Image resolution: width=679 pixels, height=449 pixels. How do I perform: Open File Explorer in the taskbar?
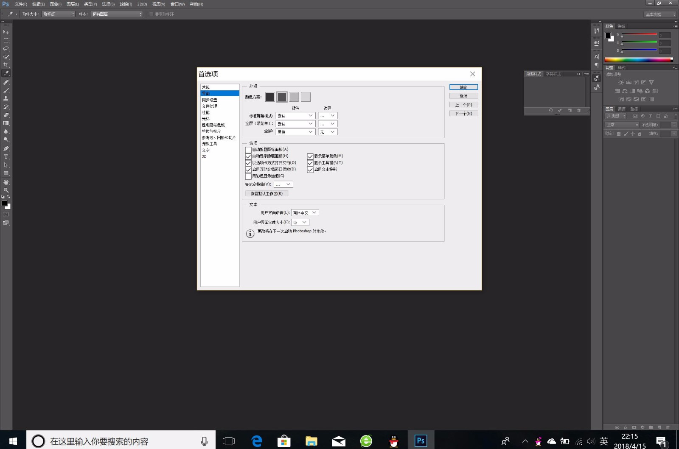click(x=311, y=441)
